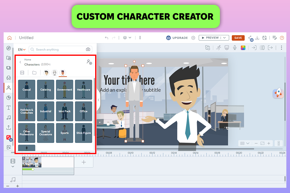This screenshot has width=290, height=193.
Task: Download the video via download icon
Action: point(257,38)
